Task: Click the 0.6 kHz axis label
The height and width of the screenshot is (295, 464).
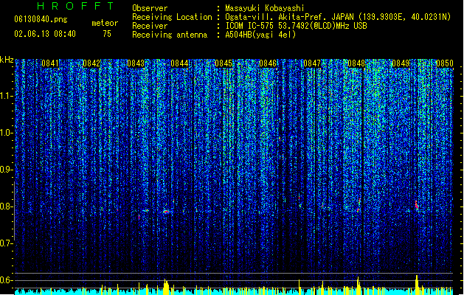Action: tap(7, 280)
